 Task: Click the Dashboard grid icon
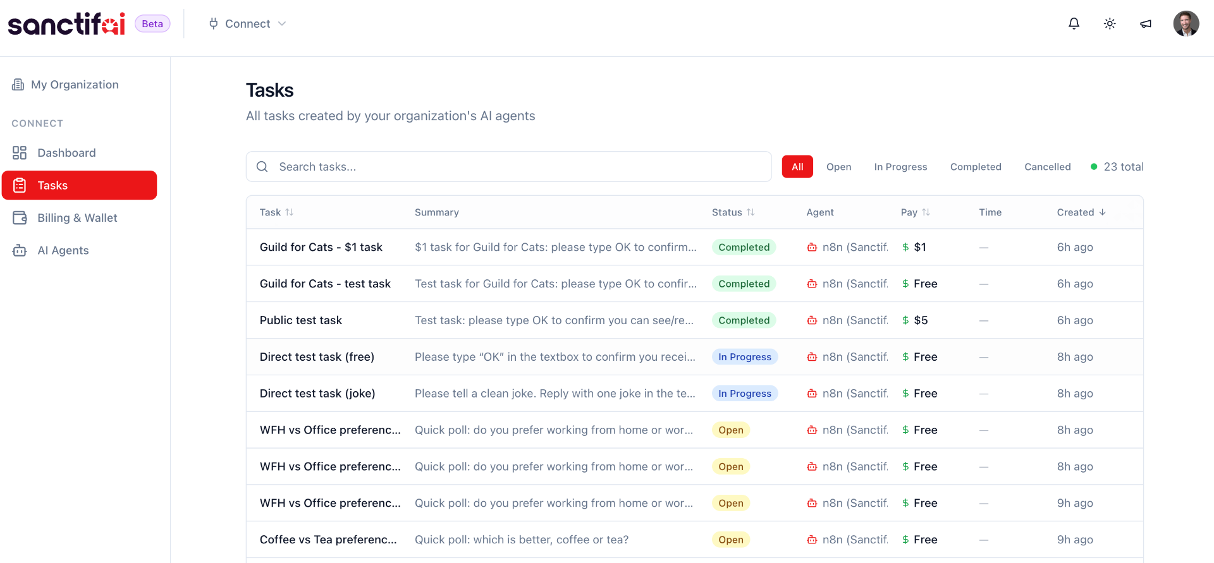(x=20, y=153)
